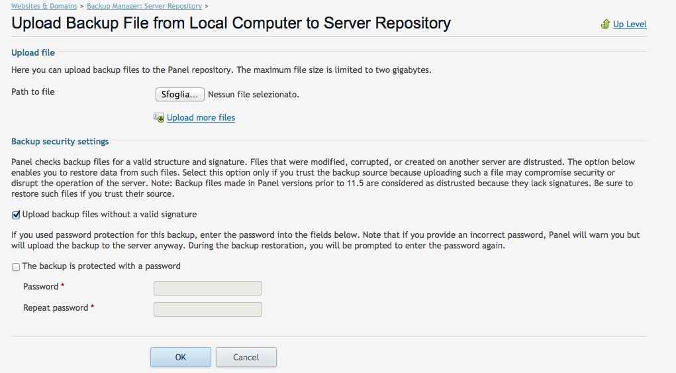Viewport: 676px width, 373px height.
Task: Click the Upload more files link
Action: pos(201,118)
